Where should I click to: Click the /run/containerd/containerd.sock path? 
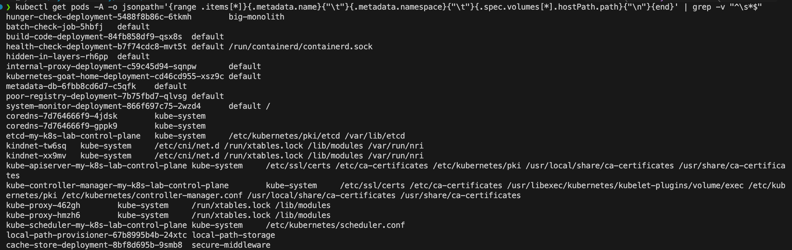tap(301, 47)
